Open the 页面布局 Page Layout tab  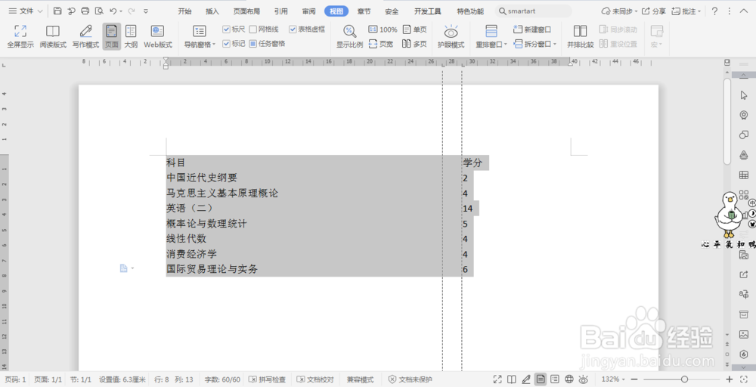tap(246, 11)
